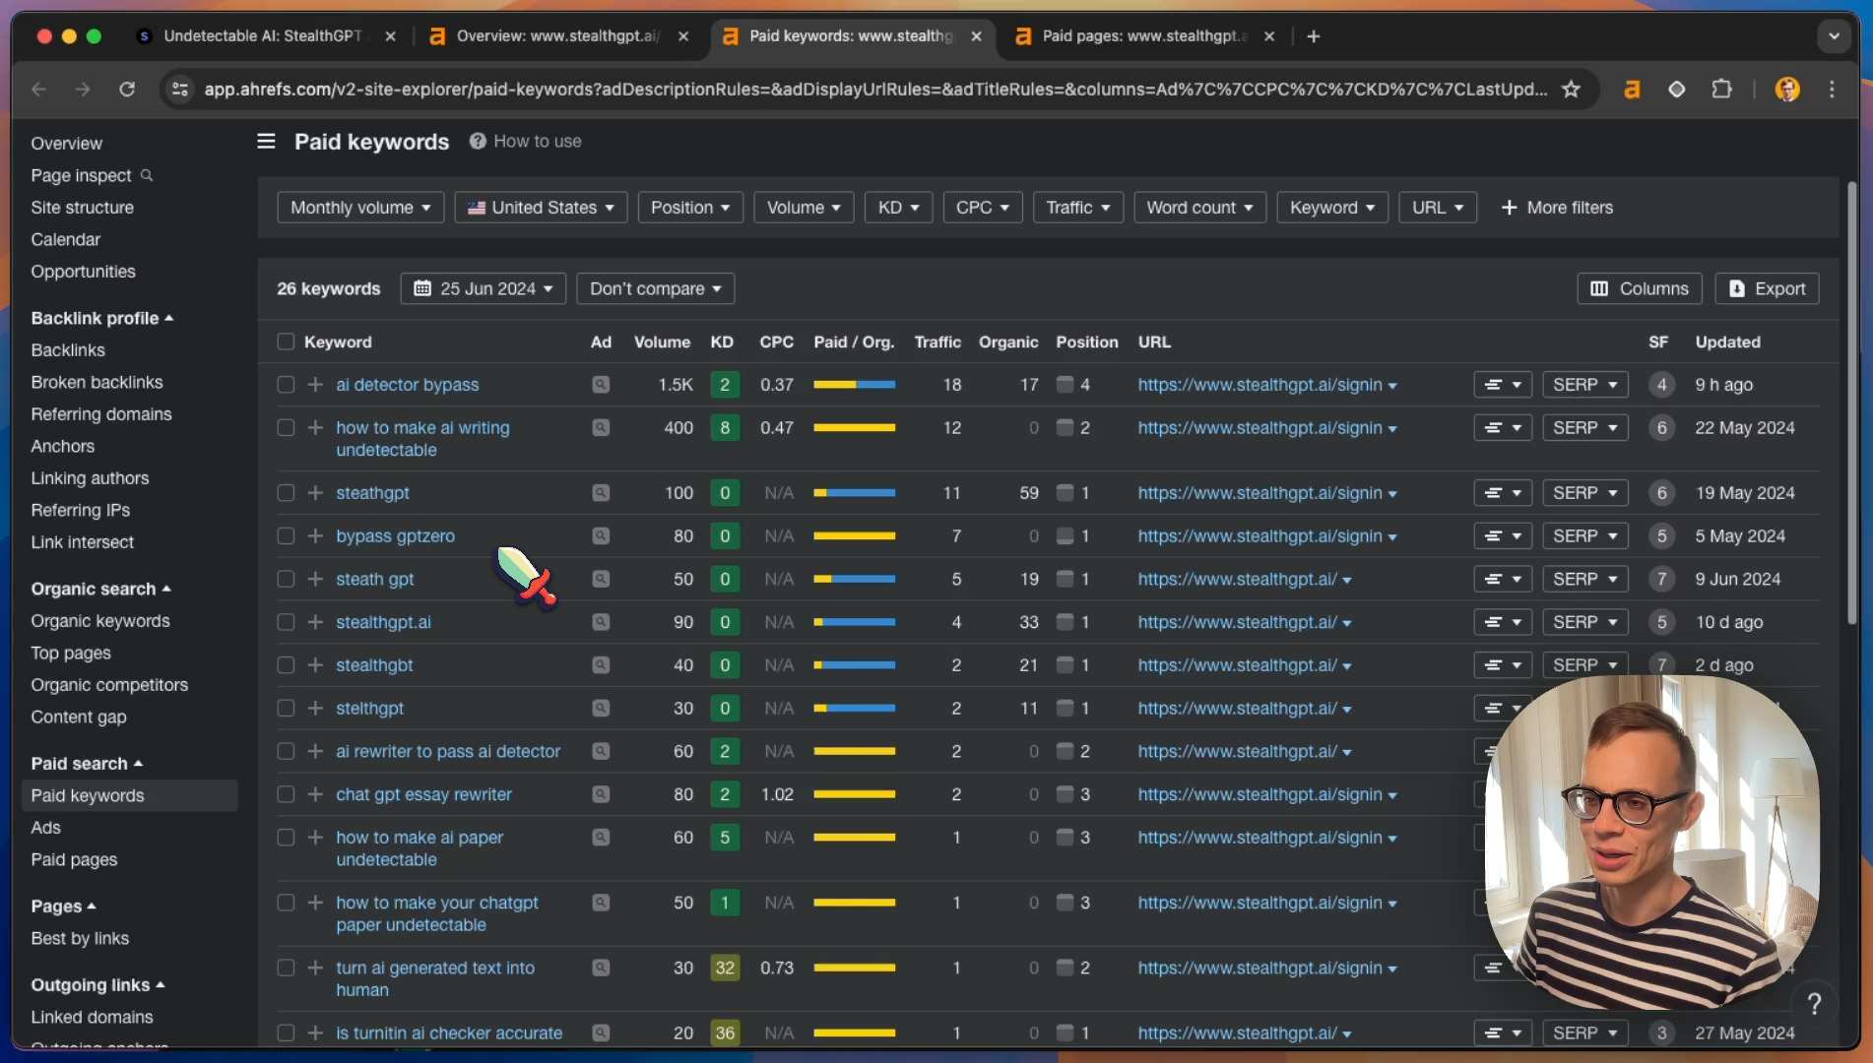View ad preview for ai detector bypass
The height and width of the screenshot is (1063, 1873).
click(601, 385)
